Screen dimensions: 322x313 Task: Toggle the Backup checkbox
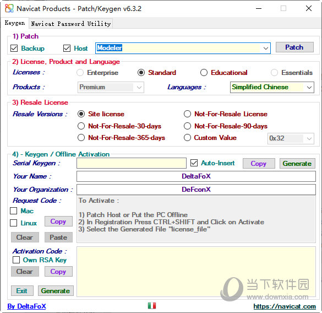click(14, 48)
